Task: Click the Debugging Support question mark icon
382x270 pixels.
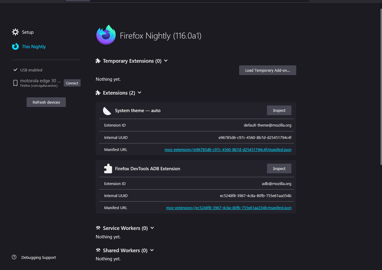Action: click(14, 257)
